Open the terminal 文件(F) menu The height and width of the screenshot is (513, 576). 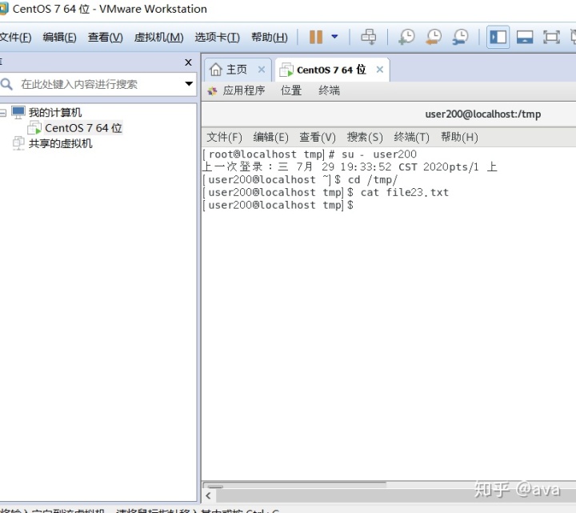(x=224, y=138)
